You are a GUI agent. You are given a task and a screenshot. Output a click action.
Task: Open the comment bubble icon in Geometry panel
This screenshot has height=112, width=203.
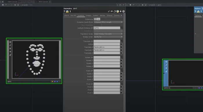click(x=112, y=11)
